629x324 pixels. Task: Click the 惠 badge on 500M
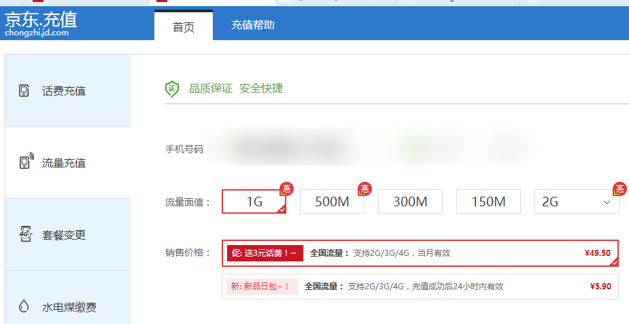[364, 189]
